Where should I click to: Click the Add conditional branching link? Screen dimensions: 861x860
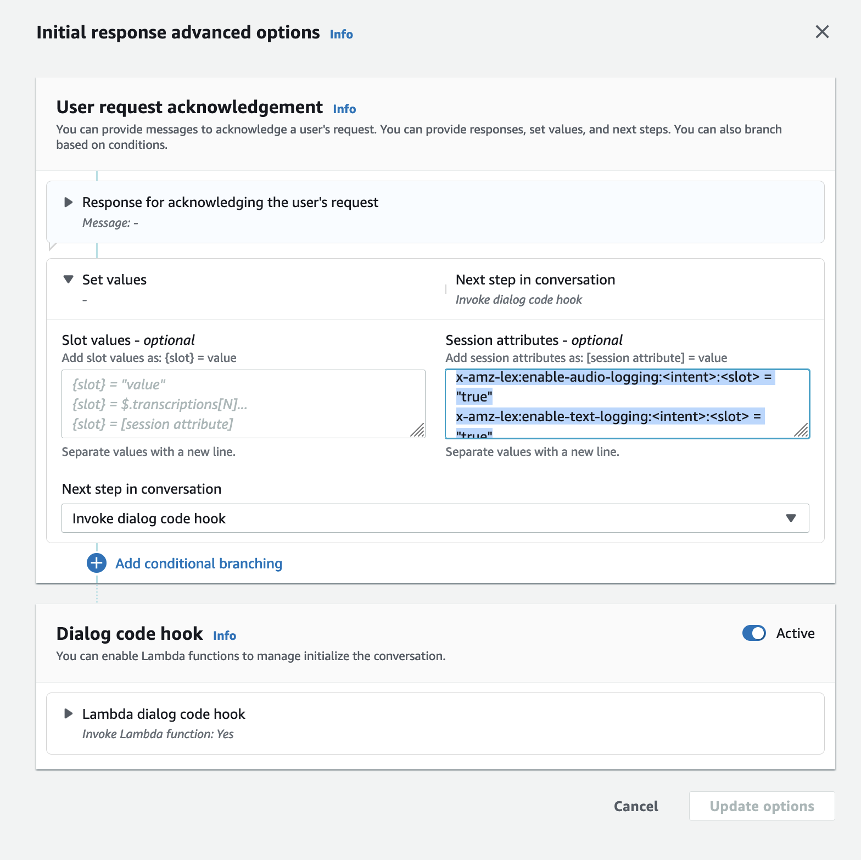198,563
